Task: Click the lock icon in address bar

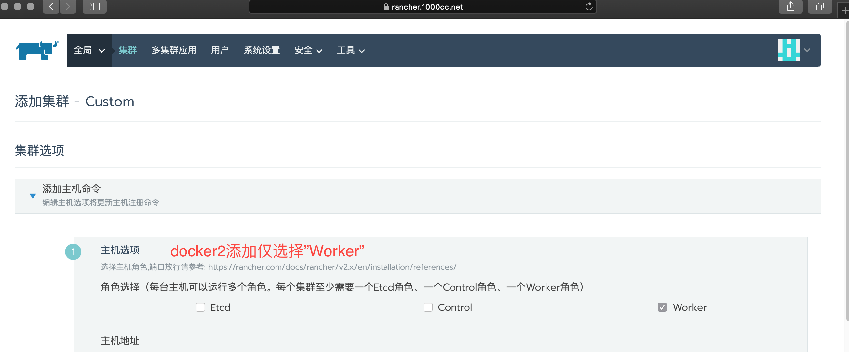Action: tap(386, 7)
